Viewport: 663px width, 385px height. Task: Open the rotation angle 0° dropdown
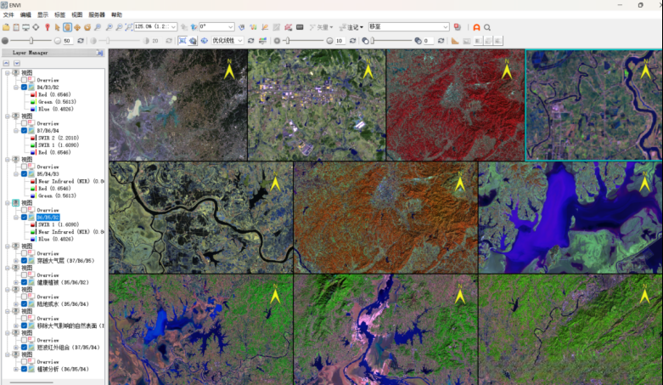click(x=230, y=27)
